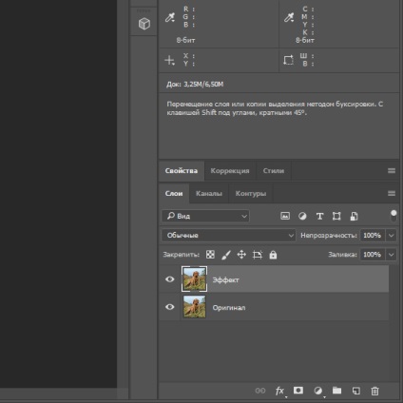
Task: Open the Вид filter type dropdown
Action: coord(205,216)
